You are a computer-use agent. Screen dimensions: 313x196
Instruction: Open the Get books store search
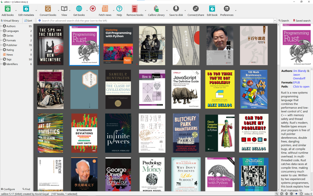[79, 9]
